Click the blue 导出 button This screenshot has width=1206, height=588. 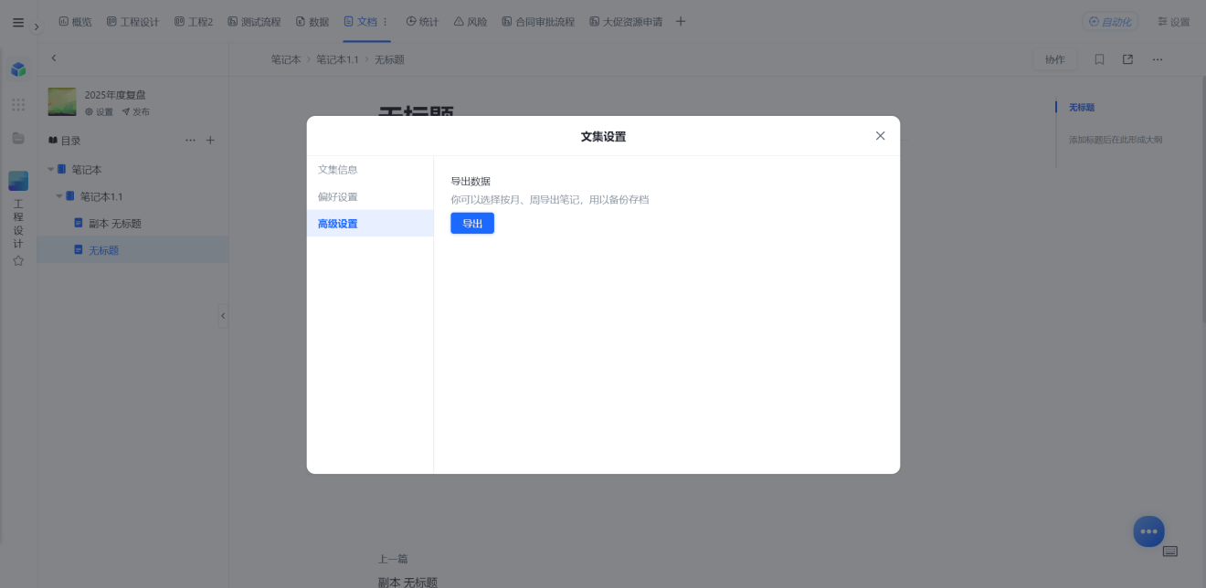(x=472, y=224)
